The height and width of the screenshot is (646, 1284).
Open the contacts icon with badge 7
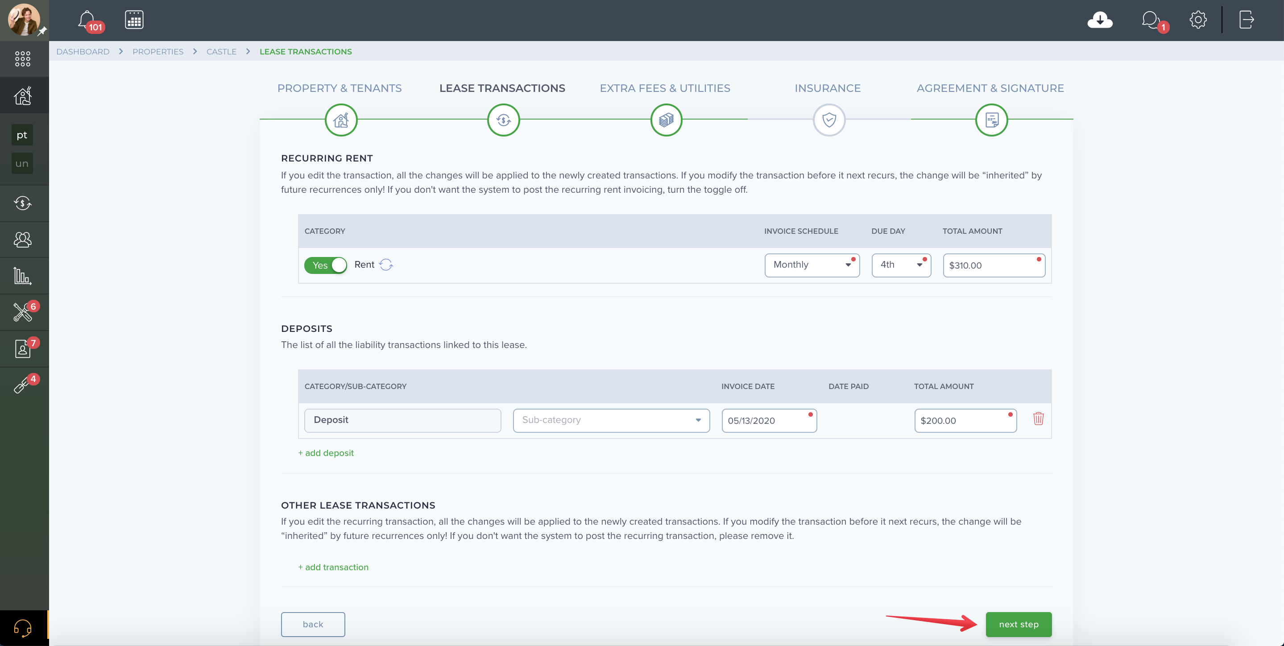(22, 348)
